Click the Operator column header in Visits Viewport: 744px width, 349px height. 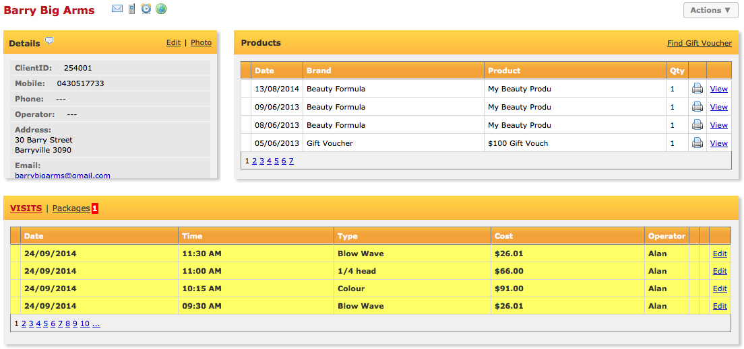667,236
